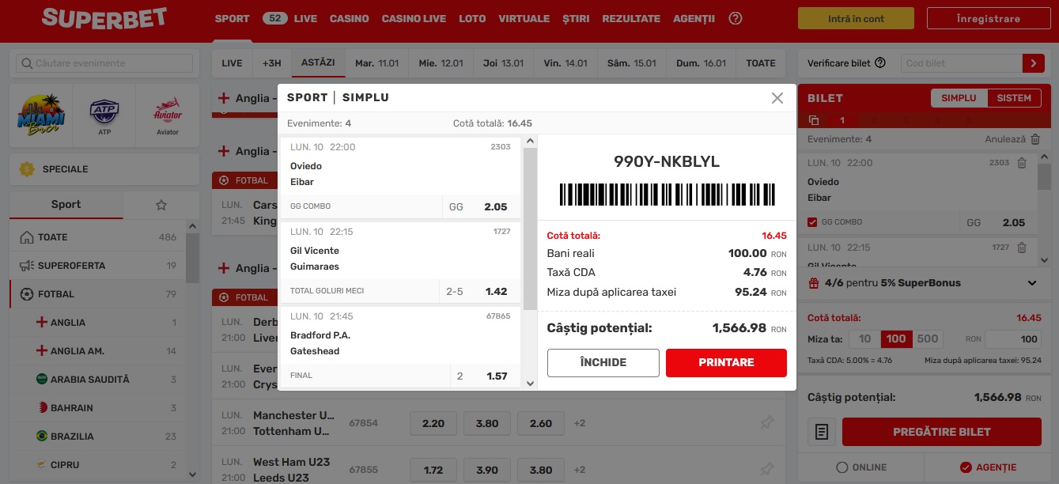Open the favorites star tab

pyautogui.click(x=161, y=205)
